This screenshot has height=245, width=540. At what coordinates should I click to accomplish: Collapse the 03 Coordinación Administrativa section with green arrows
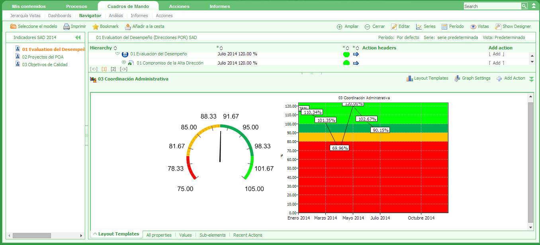(531, 79)
